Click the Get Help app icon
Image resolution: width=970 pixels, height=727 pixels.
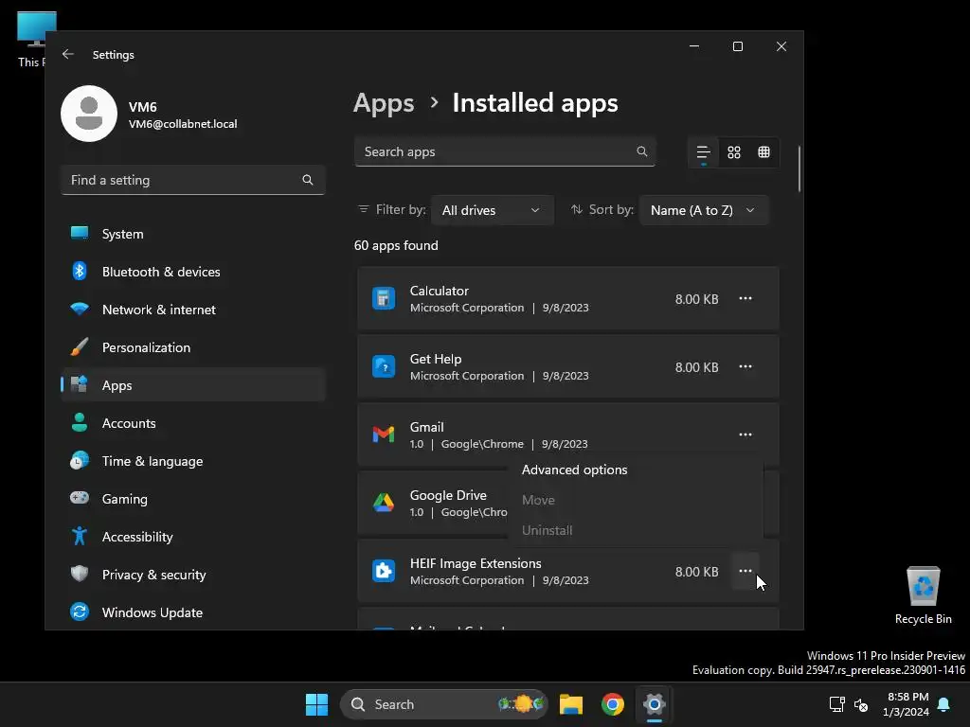pyautogui.click(x=384, y=366)
